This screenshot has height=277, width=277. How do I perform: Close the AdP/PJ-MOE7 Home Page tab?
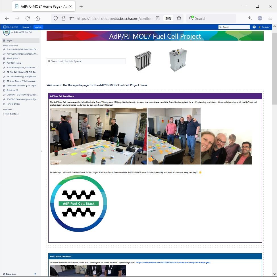tap(70, 6)
